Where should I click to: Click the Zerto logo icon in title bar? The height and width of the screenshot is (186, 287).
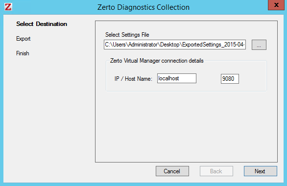click(8, 7)
